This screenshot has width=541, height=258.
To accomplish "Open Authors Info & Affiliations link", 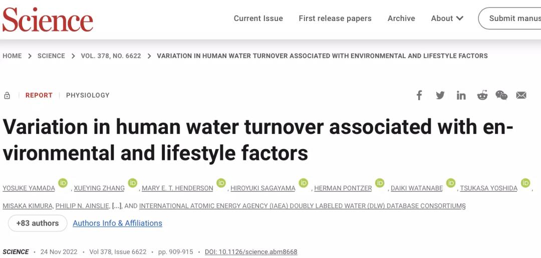I will pos(117,223).
